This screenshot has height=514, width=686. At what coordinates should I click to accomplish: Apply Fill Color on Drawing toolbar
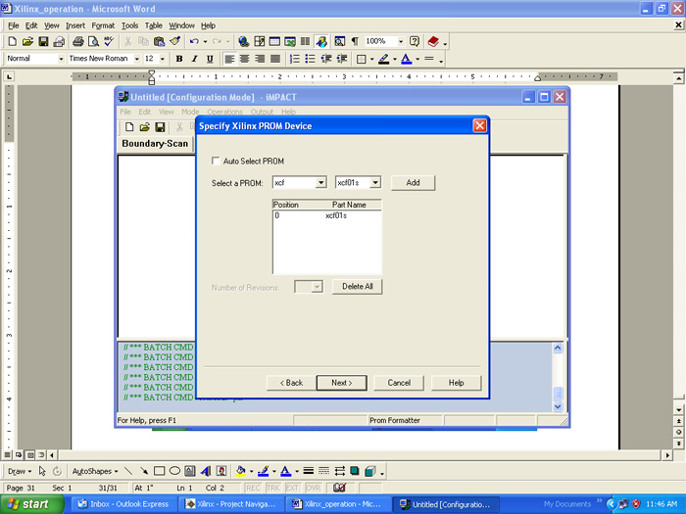[240, 471]
